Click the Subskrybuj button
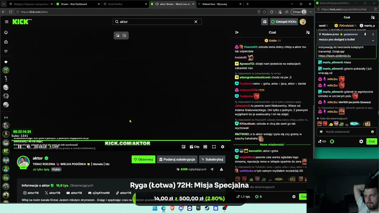The image size is (379, 213). tap(212, 159)
